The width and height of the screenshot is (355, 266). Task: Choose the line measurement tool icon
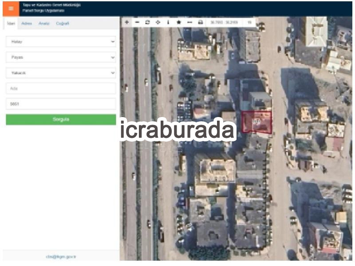click(190, 22)
